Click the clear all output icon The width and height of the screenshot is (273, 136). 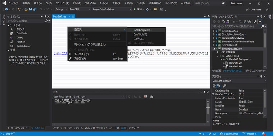(146, 97)
